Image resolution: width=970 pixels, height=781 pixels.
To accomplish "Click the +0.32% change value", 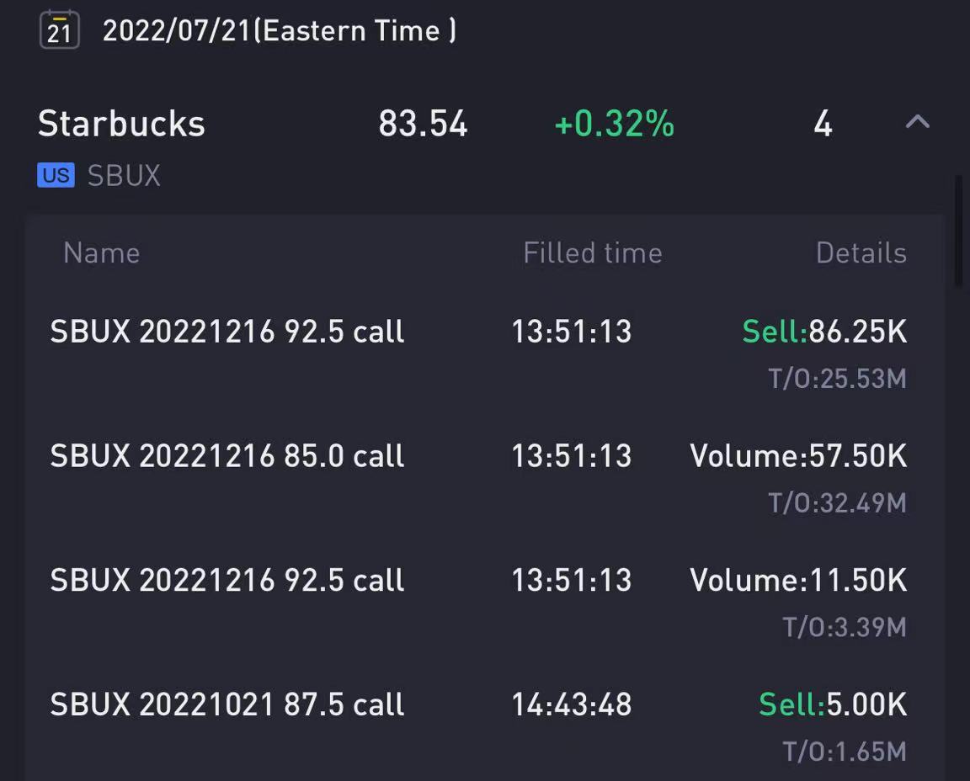I will point(615,124).
